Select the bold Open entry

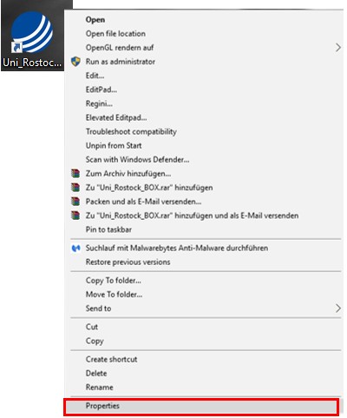[95, 20]
